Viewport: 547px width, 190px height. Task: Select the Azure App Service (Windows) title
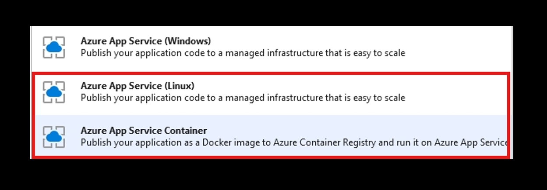click(145, 41)
